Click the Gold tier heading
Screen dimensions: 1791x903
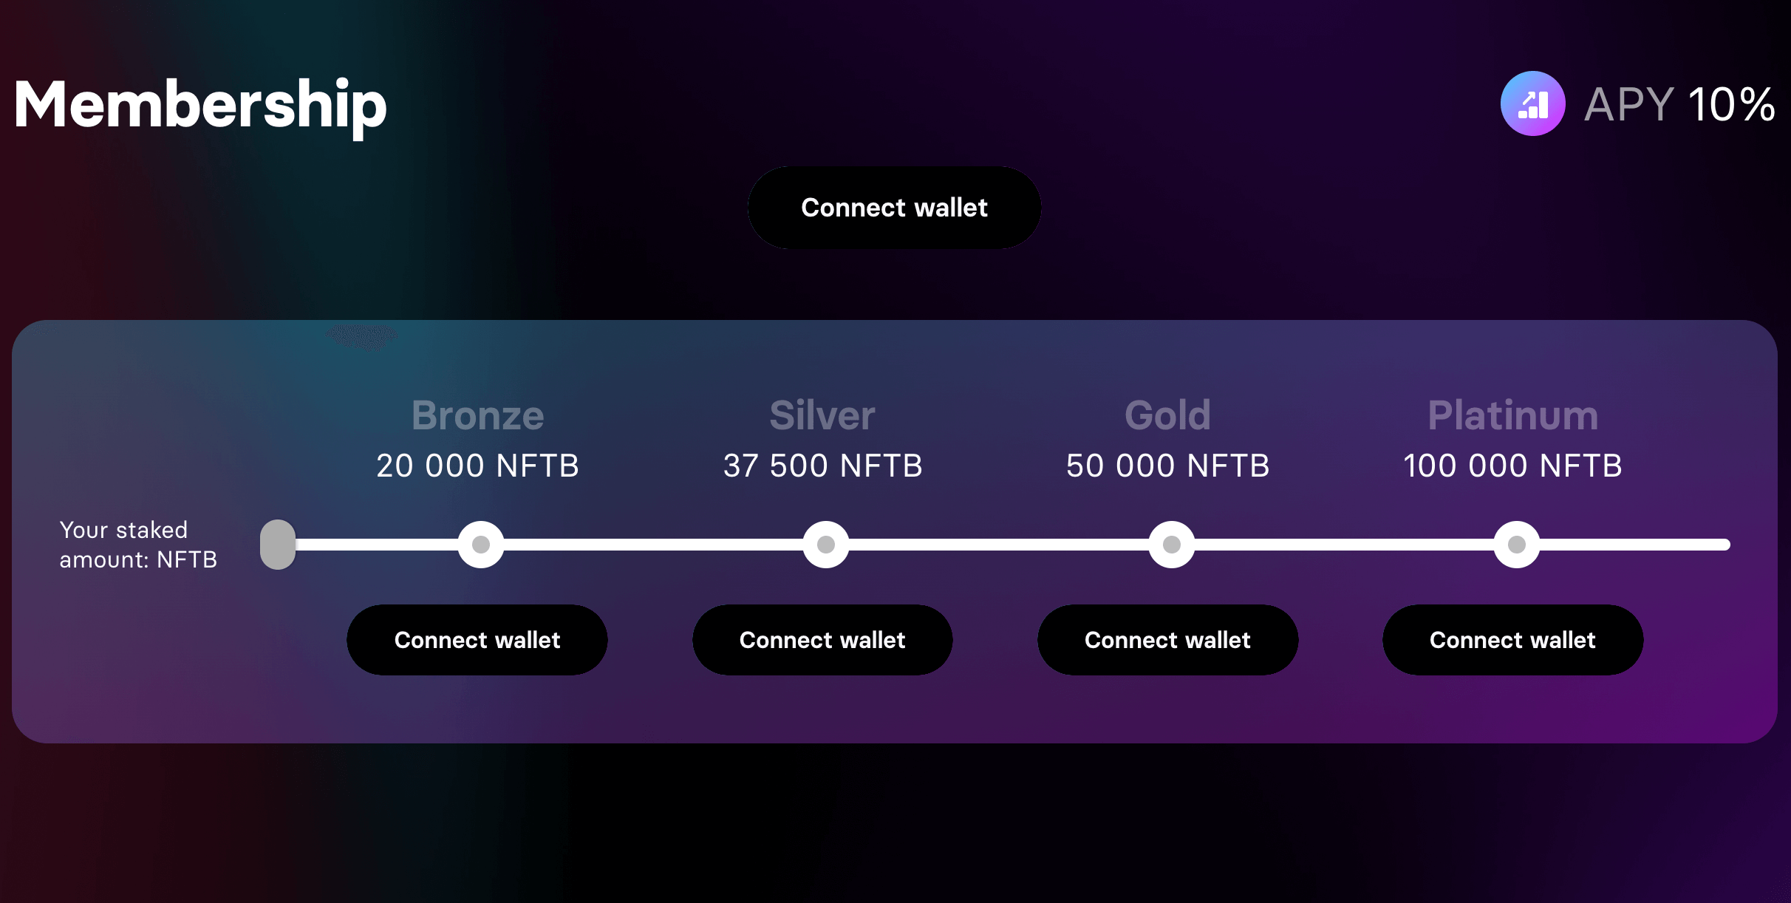(x=1167, y=415)
